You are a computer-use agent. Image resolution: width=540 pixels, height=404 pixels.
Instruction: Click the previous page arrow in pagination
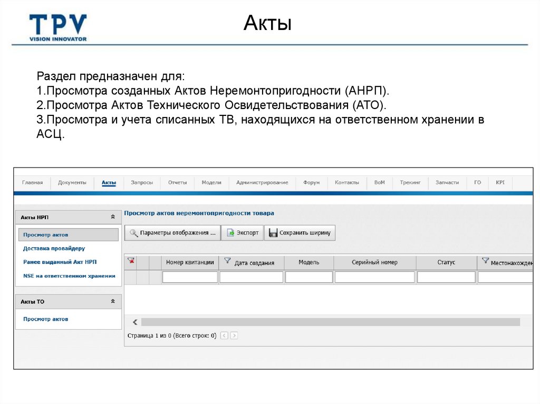pyautogui.click(x=224, y=335)
